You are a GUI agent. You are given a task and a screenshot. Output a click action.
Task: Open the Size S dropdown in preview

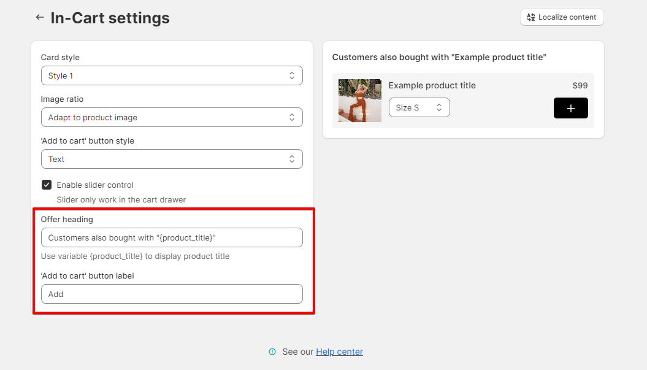tap(419, 107)
